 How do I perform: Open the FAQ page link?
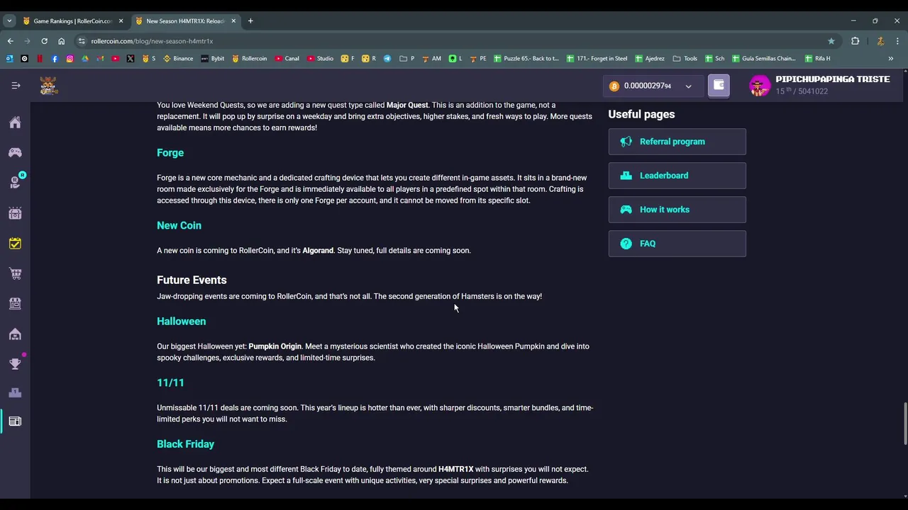point(677,244)
